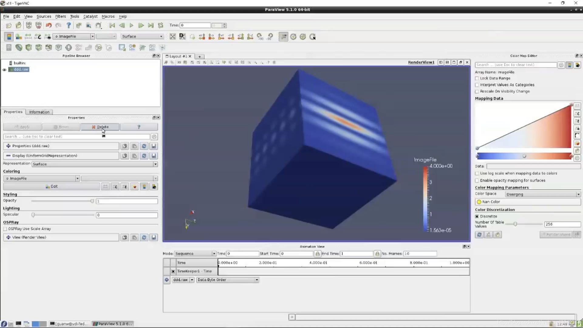Open Coloring ImageFile dropdown in Properties
This screenshot has width=583, height=328.
(x=42, y=179)
